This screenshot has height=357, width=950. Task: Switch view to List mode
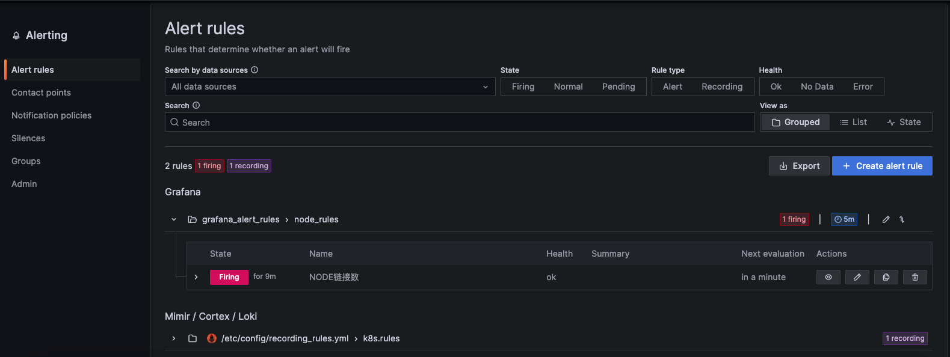click(853, 122)
